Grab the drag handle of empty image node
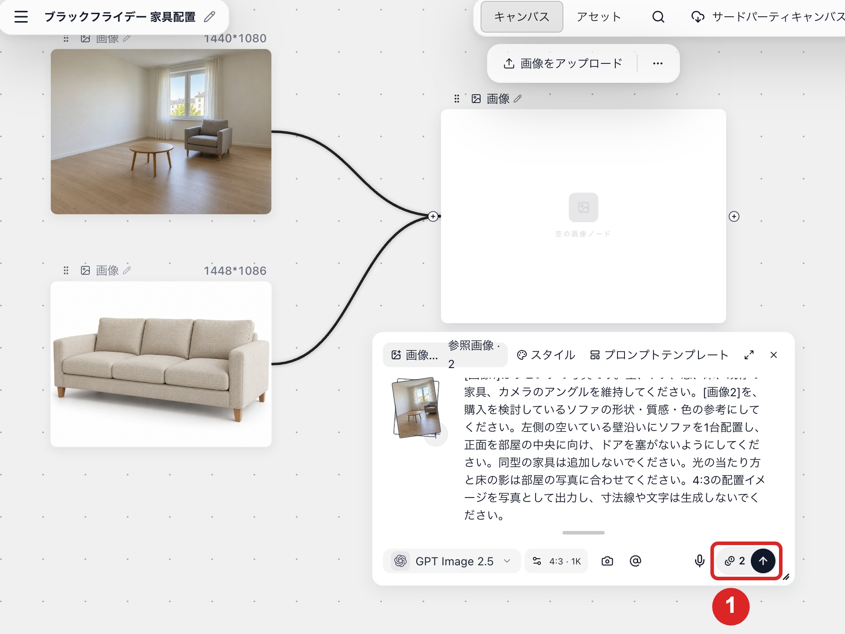 [x=457, y=99]
